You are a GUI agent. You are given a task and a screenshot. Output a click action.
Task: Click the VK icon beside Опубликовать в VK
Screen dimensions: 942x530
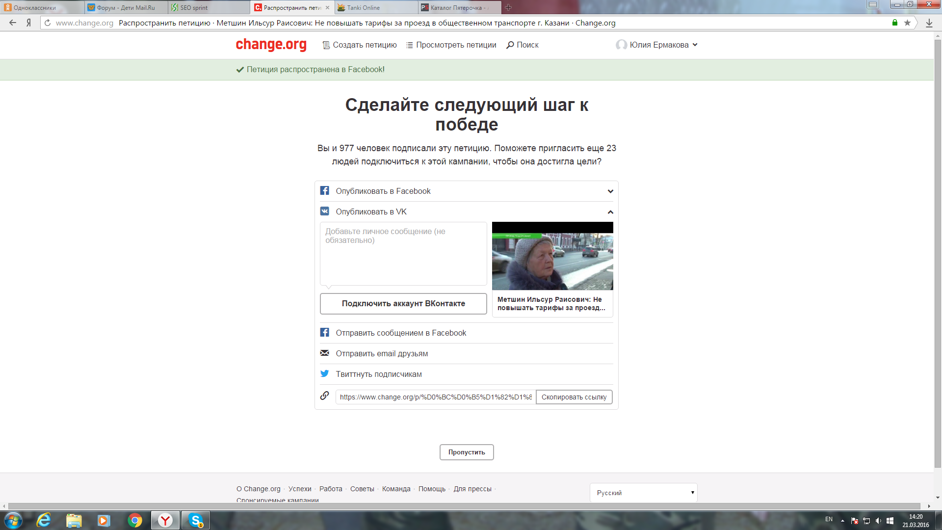tap(324, 211)
